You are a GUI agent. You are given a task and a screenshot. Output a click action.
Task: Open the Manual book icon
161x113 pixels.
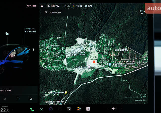pyautogui.click(x=88, y=109)
